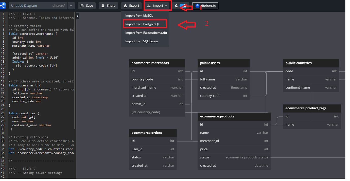The height and width of the screenshot is (181, 350).
Task: Click the code editor vertical scrollbar
Action: coord(74,70)
